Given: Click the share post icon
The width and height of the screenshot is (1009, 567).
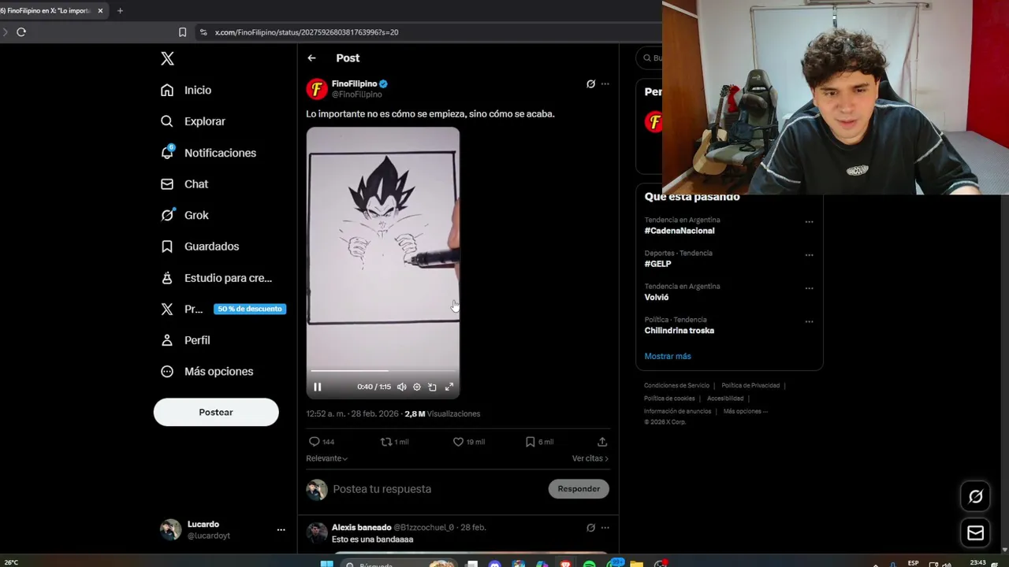Looking at the screenshot, I should click(x=602, y=442).
